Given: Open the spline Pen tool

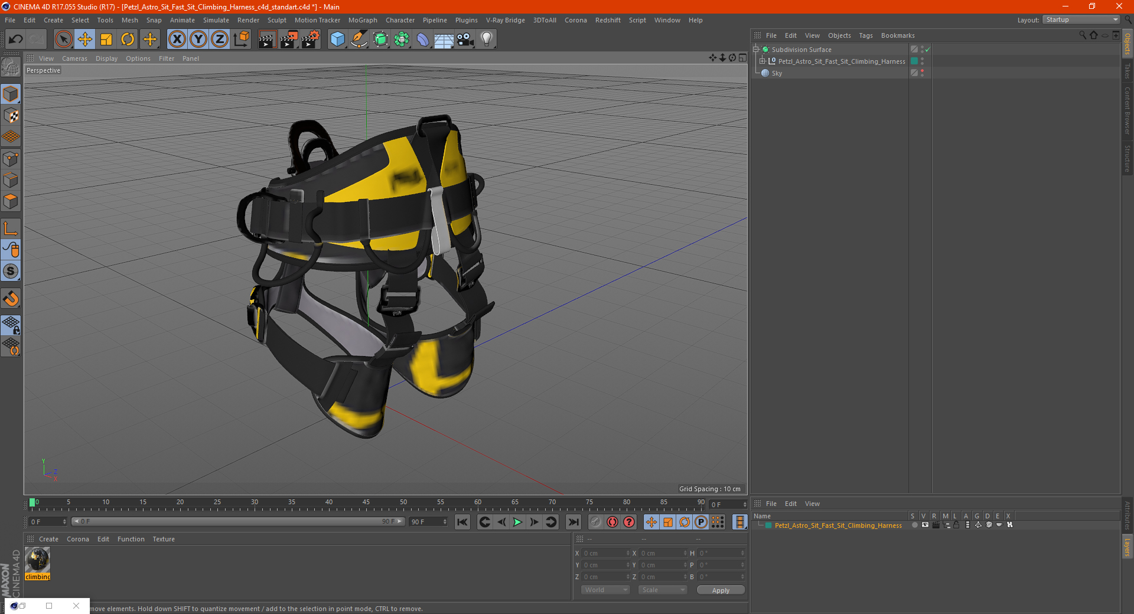Looking at the screenshot, I should 359,40.
